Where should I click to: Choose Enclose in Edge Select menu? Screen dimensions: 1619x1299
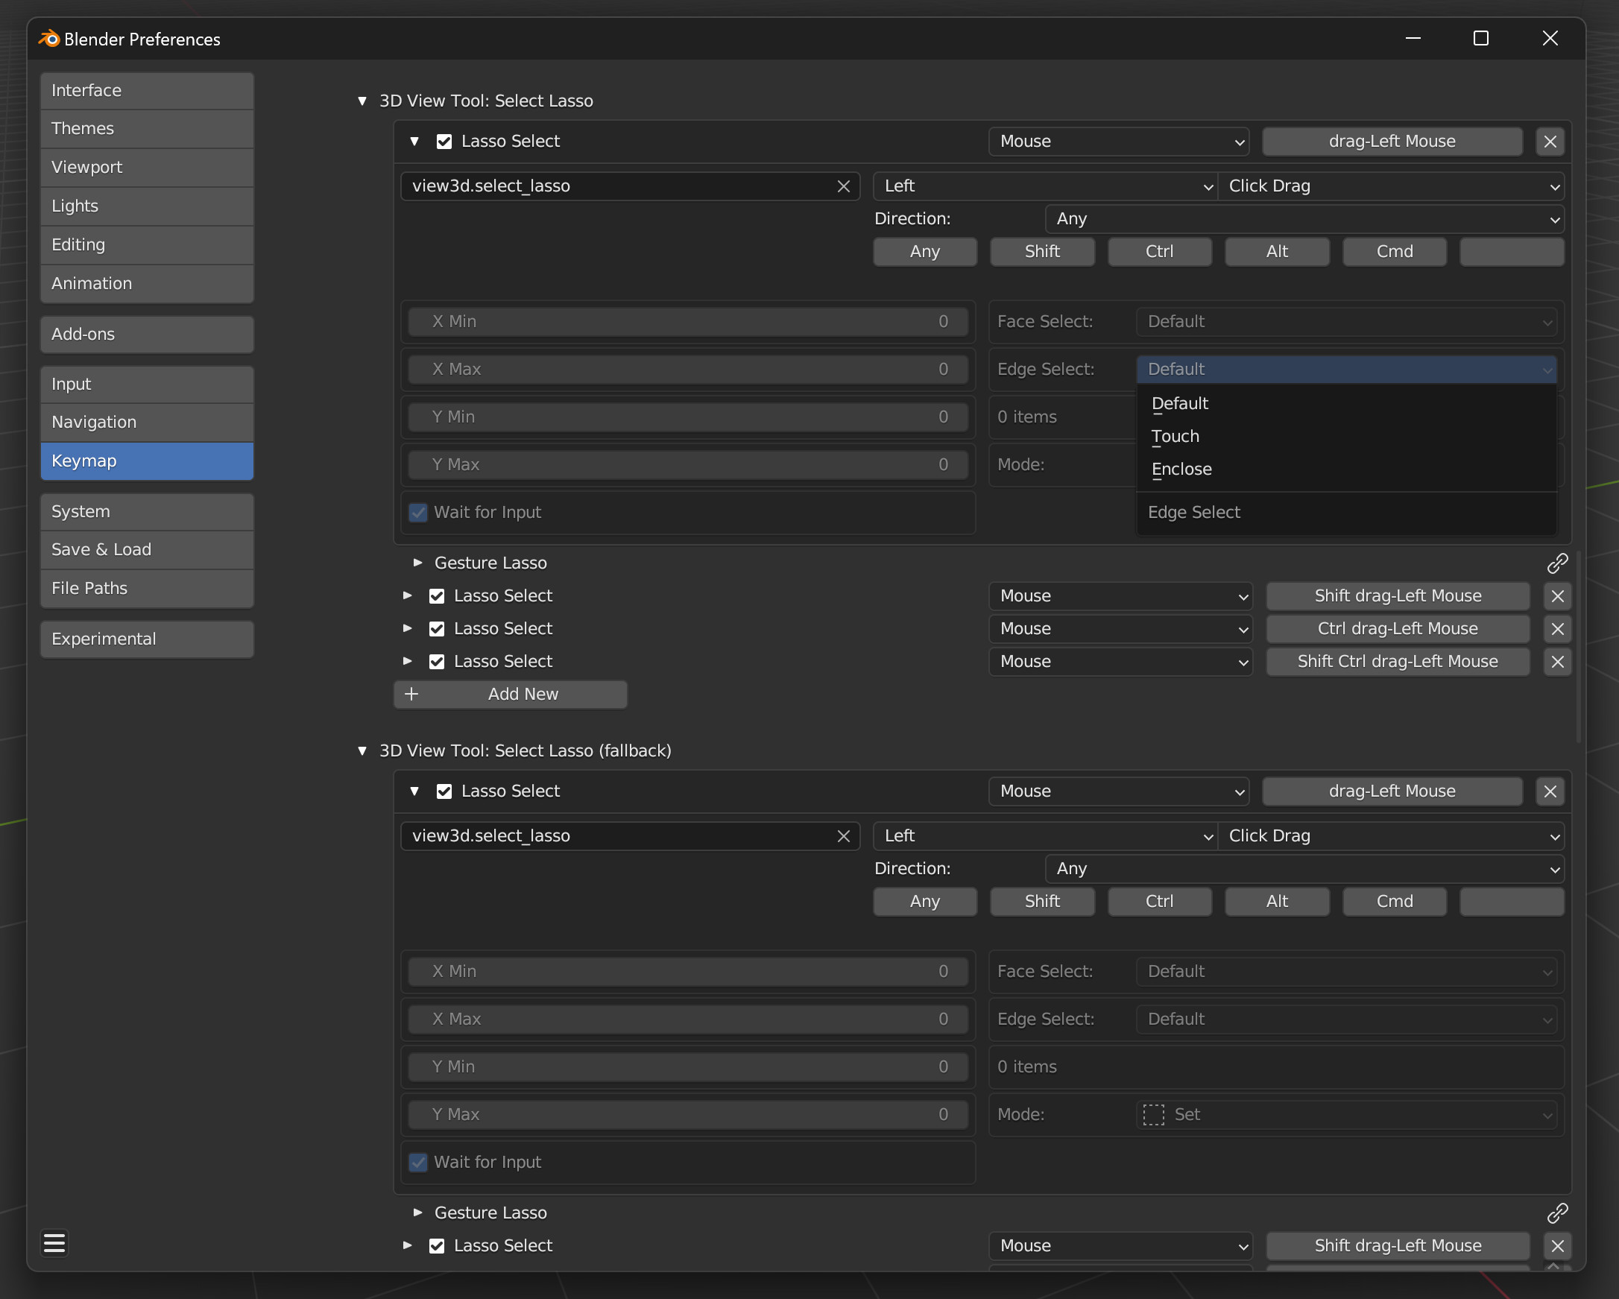coord(1182,470)
